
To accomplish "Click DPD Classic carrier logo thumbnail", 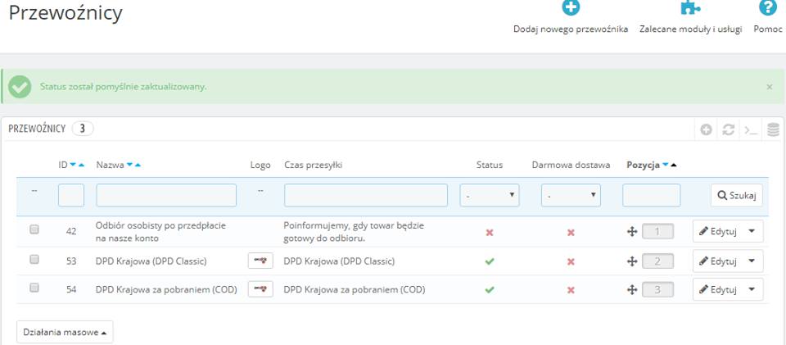I will pos(260,261).
